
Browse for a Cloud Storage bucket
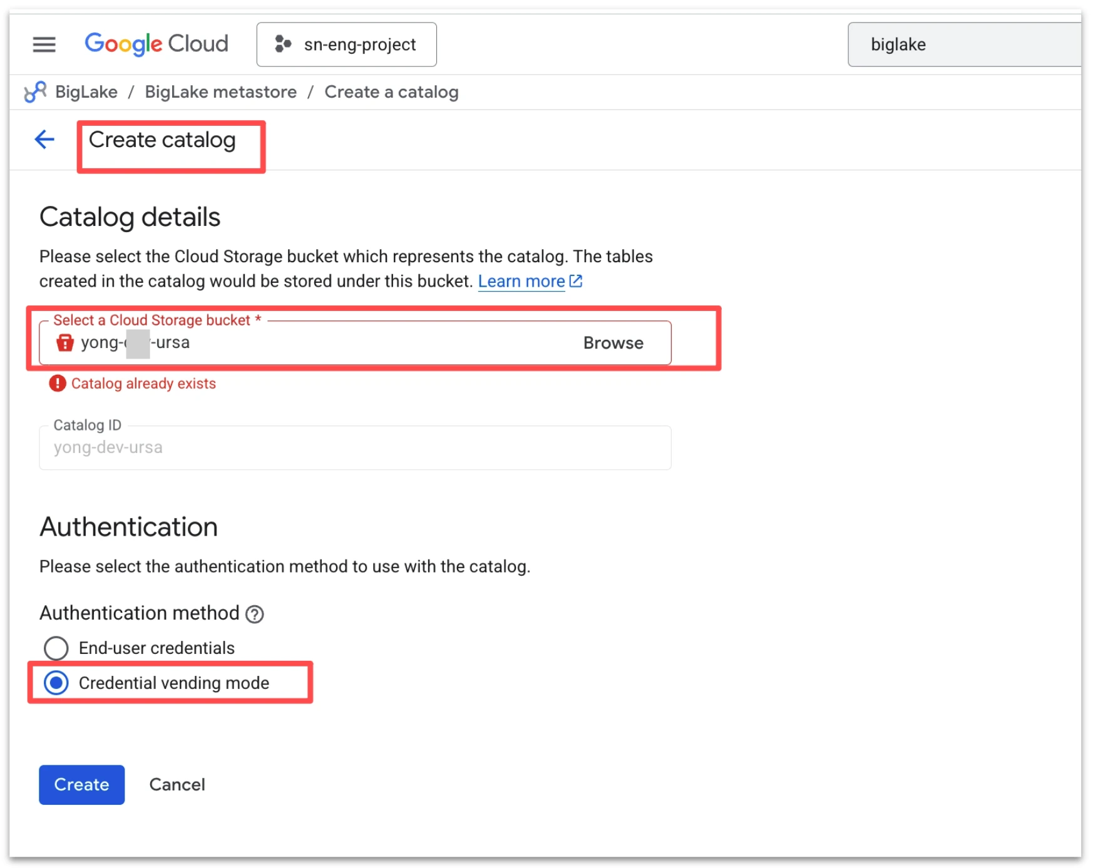[613, 343]
